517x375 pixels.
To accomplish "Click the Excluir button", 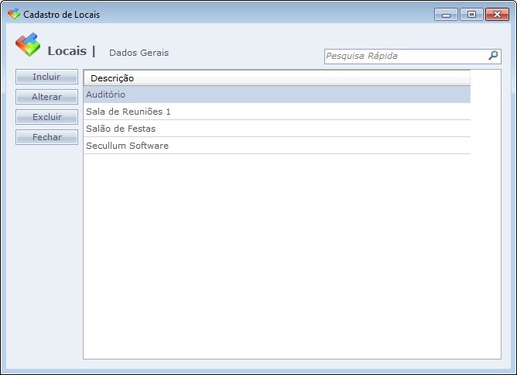I will coord(46,117).
